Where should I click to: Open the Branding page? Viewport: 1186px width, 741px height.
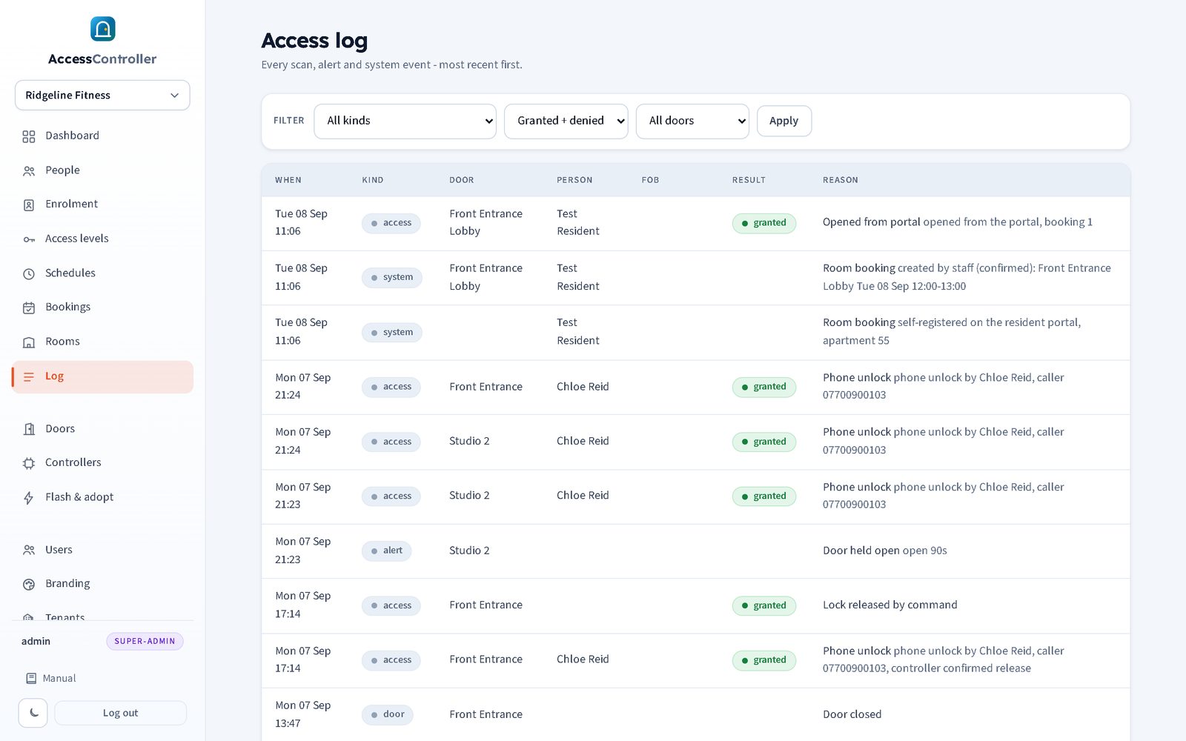(102, 583)
